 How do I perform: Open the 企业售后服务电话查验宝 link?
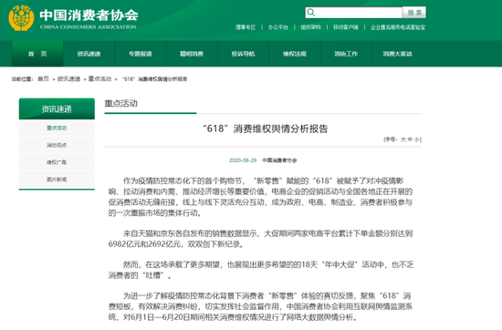(398, 27)
